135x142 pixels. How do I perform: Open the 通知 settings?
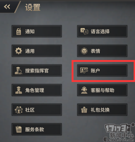37,31
